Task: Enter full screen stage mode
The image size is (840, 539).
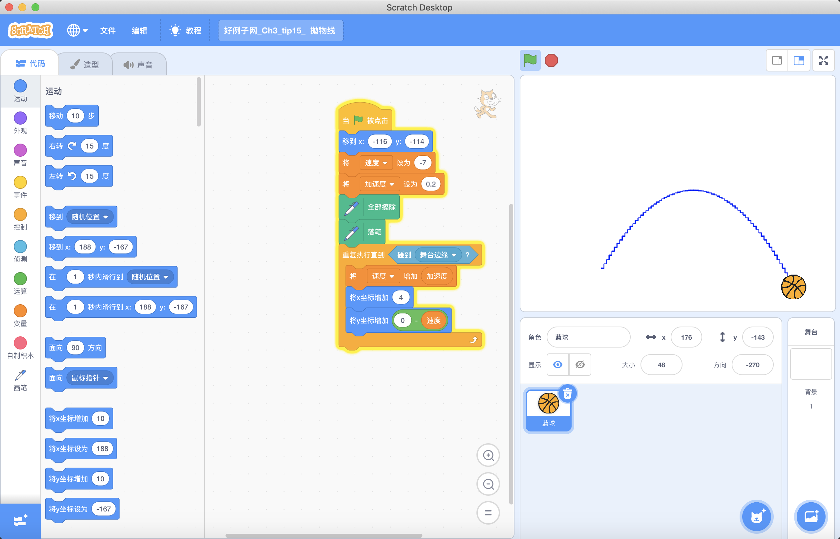Action: 824,61
